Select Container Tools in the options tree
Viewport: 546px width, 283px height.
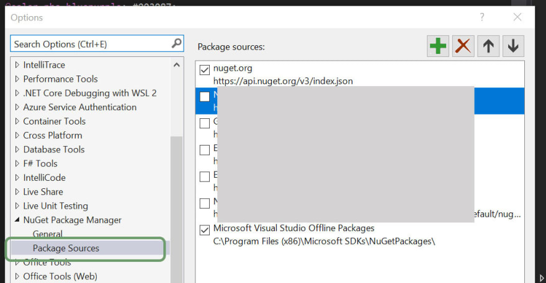55,121
